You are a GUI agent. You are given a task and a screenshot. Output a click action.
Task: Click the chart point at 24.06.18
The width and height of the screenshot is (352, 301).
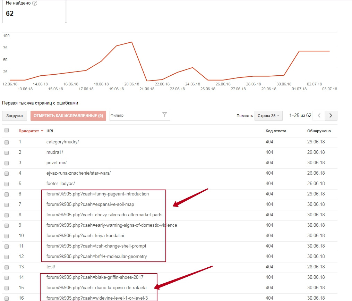point(192,67)
